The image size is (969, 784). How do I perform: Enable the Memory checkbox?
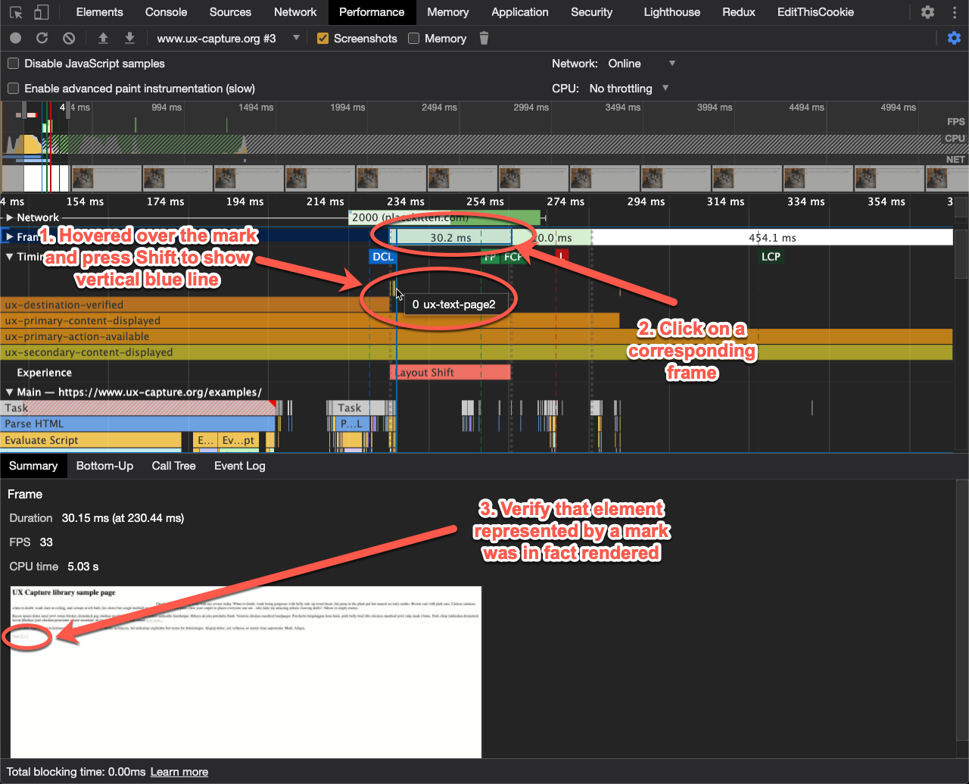(414, 39)
